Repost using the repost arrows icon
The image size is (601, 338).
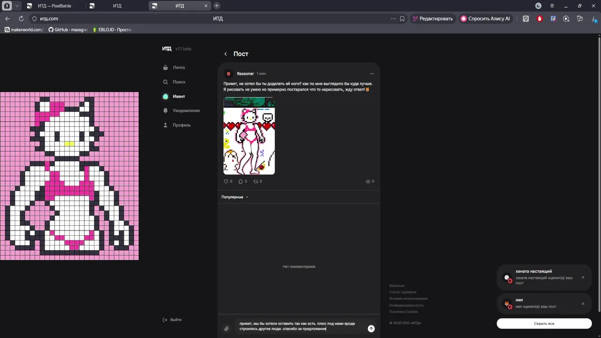(x=256, y=181)
